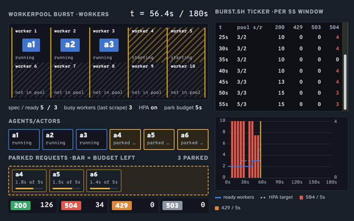Click the gray 503 status badge
354x221 pixels.
[x=172, y=205]
